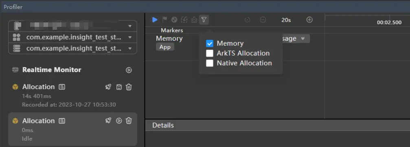The width and height of the screenshot is (410, 147).
Task: Open detail list icon of recorded Allocation
Action: [x=62, y=87]
